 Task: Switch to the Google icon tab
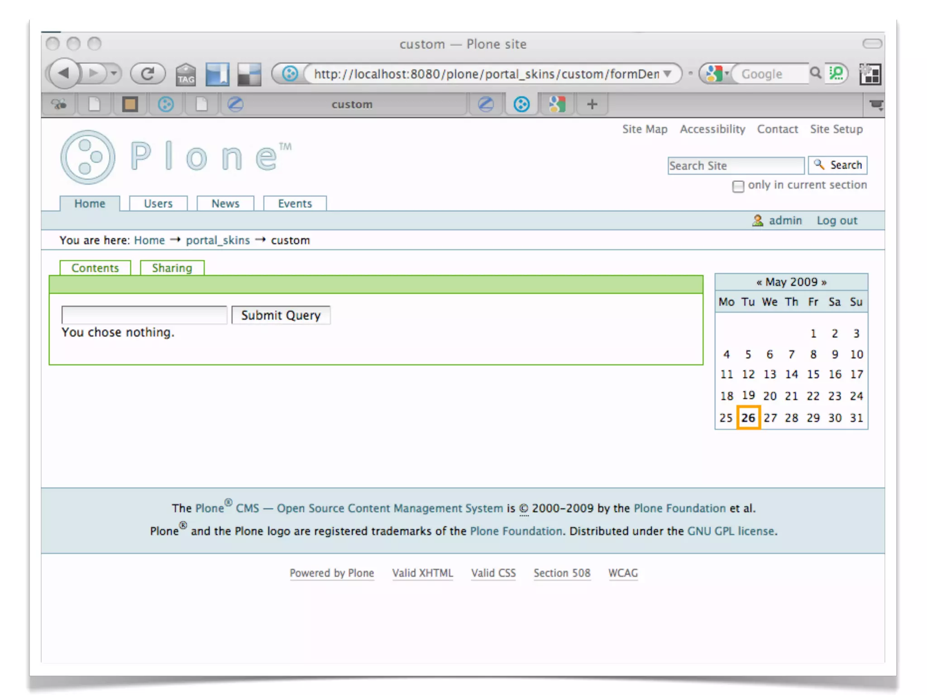(557, 105)
